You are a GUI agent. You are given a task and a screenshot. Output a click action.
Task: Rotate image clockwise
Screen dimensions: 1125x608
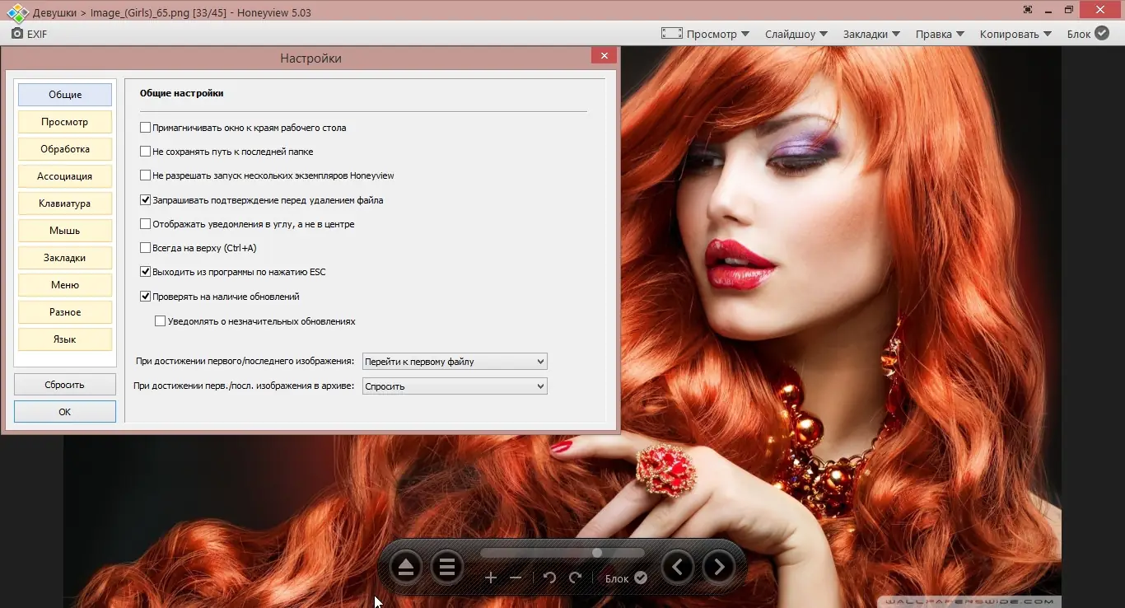(576, 578)
